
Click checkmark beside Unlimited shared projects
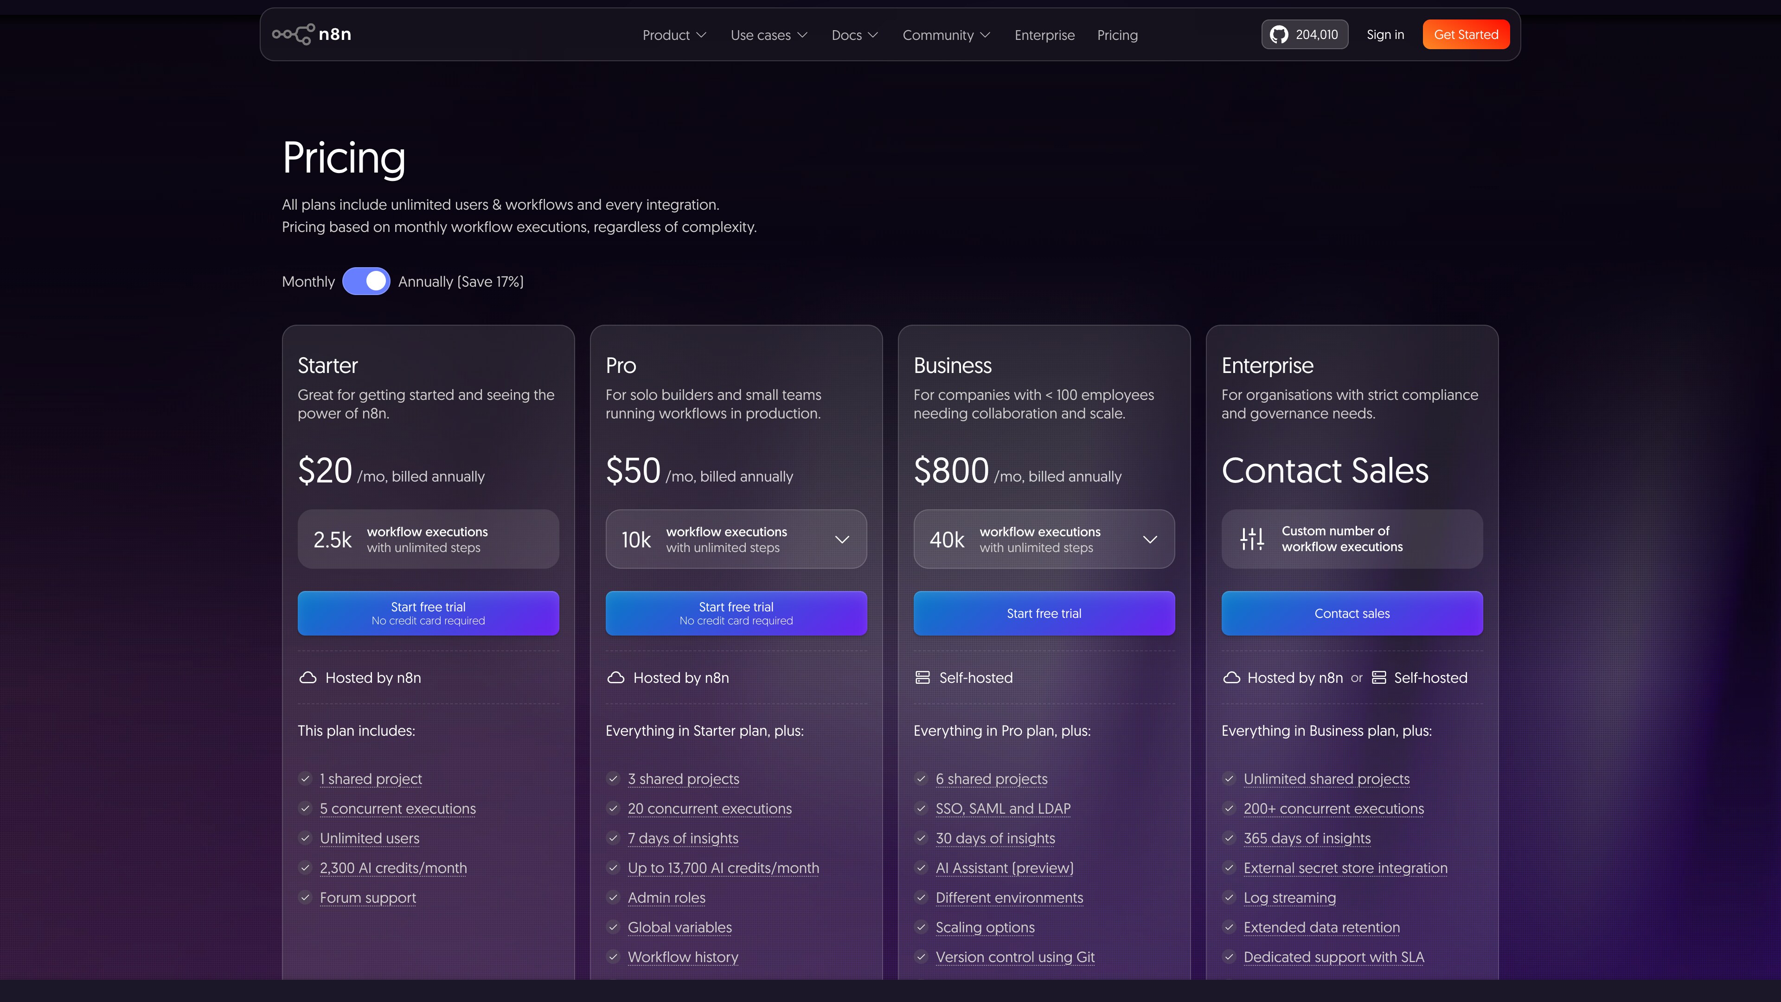pyautogui.click(x=1229, y=779)
